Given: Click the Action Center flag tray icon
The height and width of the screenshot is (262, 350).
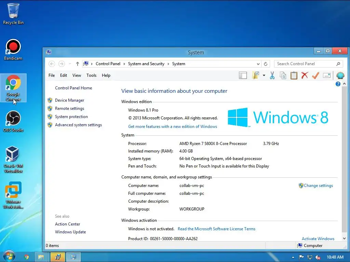Looking at the screenshot, I should 301,257.
